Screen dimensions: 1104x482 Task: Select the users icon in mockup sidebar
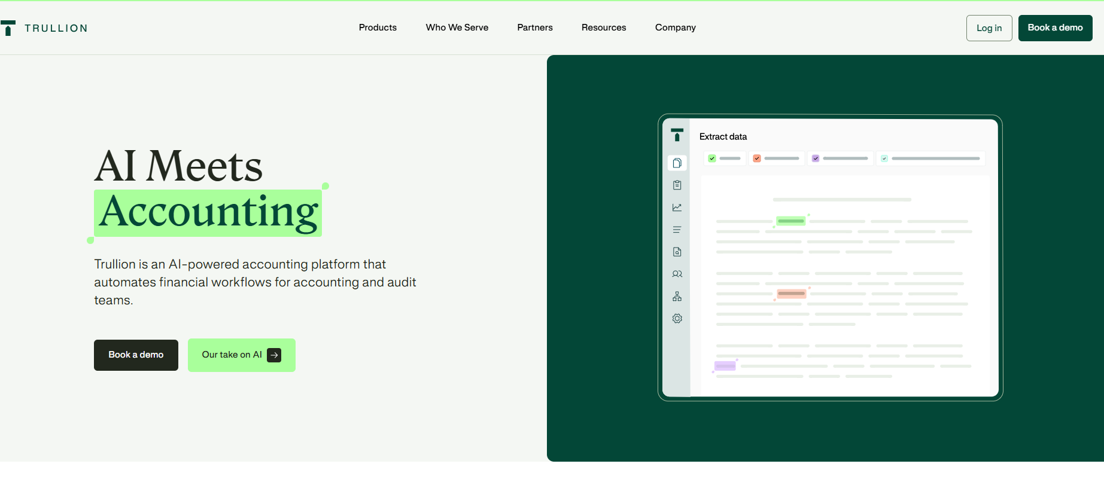677,274
